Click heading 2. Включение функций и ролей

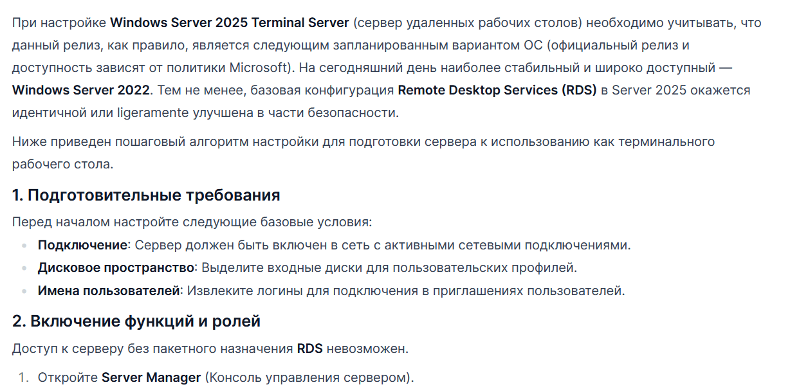coord(136,321)
